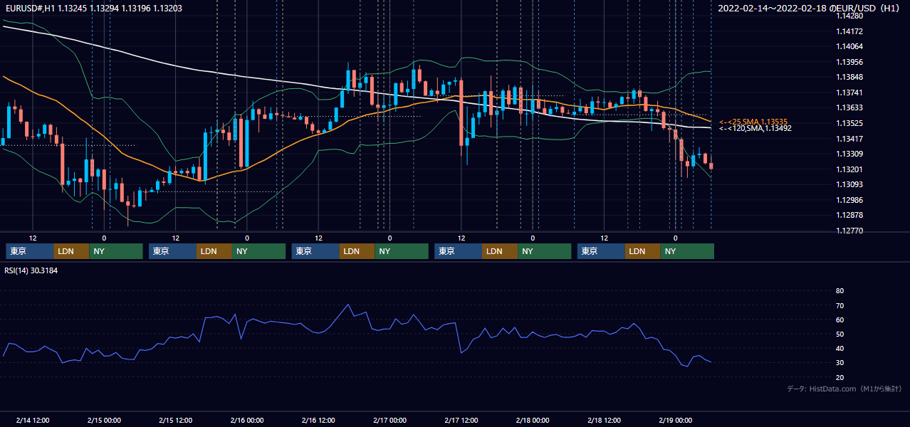This screenshot has height=427, width=910.
Task: Choose the 1.13417 price axis label
Action: pyautogui.click(x=849, y=139)
